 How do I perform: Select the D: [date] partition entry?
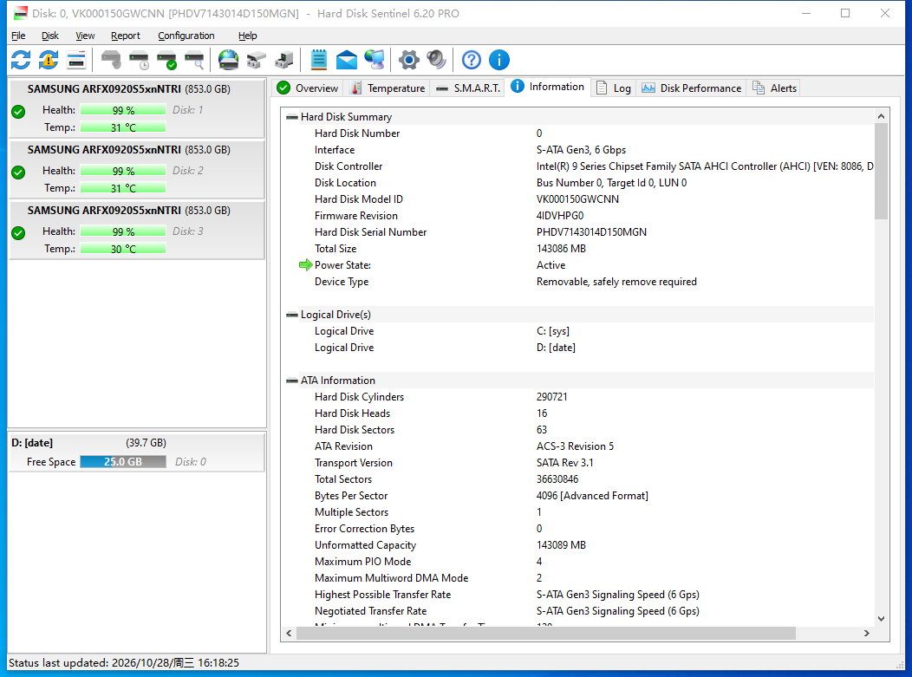[137, 452]
